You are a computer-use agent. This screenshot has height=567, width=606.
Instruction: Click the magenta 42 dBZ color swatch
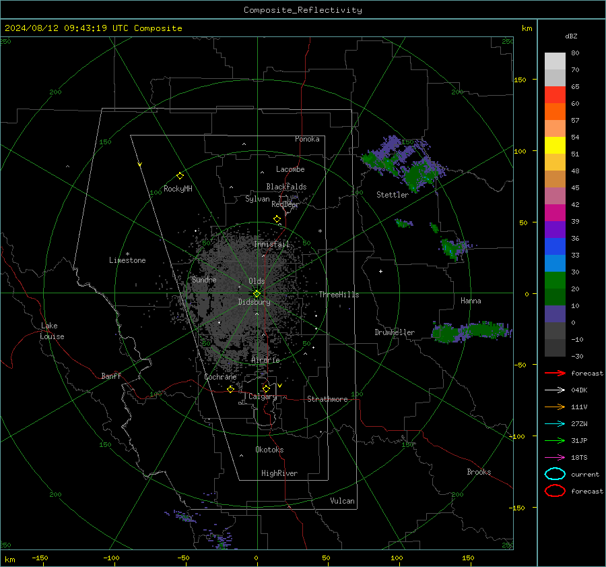[x=555, y=212]
